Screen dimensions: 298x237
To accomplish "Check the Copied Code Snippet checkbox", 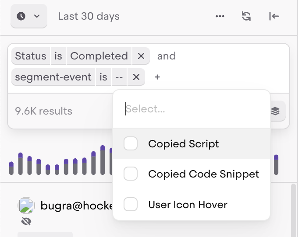I will (x=131, y=174).
